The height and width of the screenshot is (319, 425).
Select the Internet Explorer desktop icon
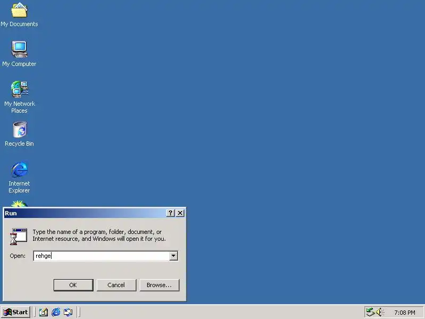coord(19,177)
